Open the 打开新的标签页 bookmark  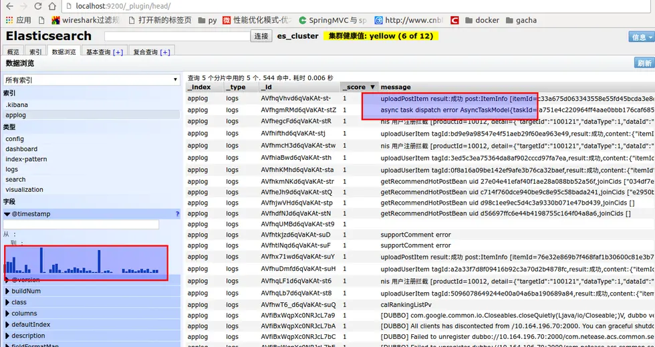click(160, 20)
